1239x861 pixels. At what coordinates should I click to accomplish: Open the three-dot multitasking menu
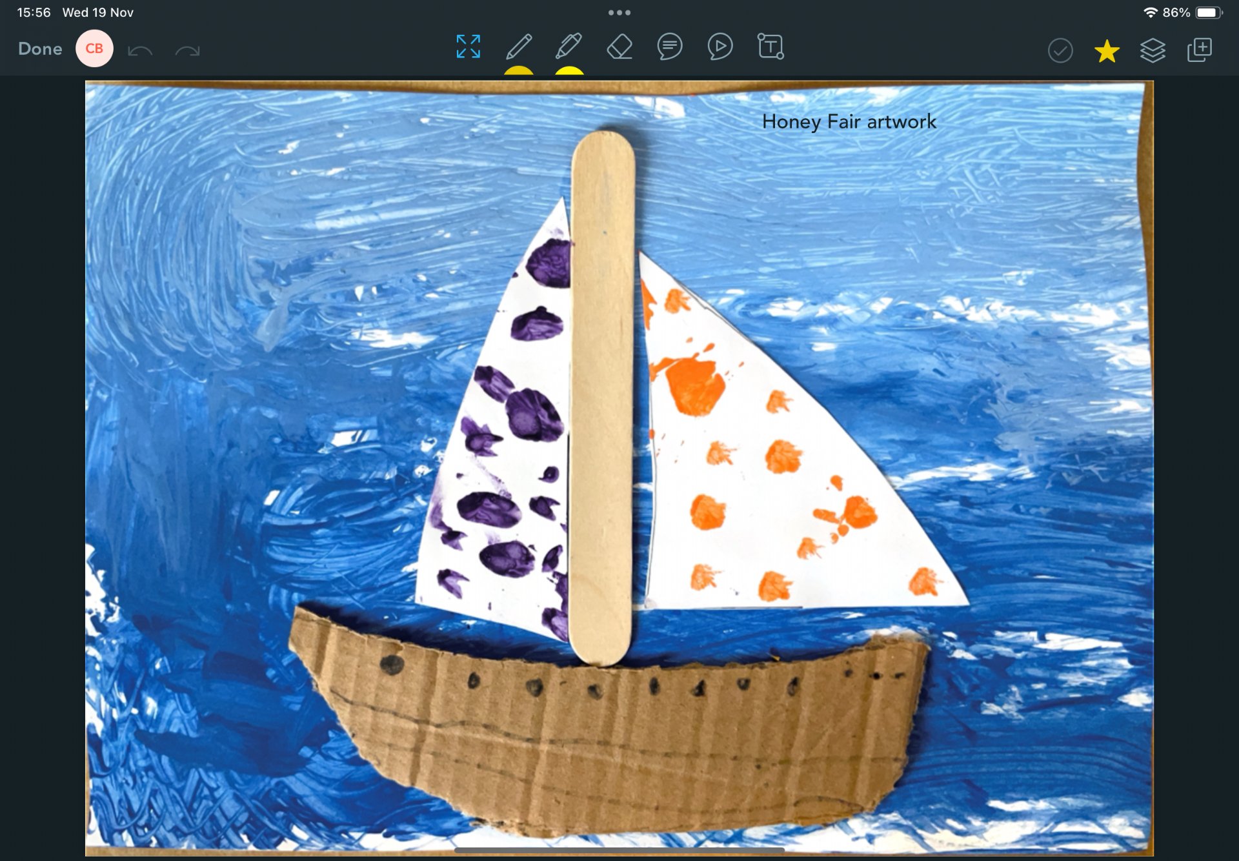[x=619, y=12]
